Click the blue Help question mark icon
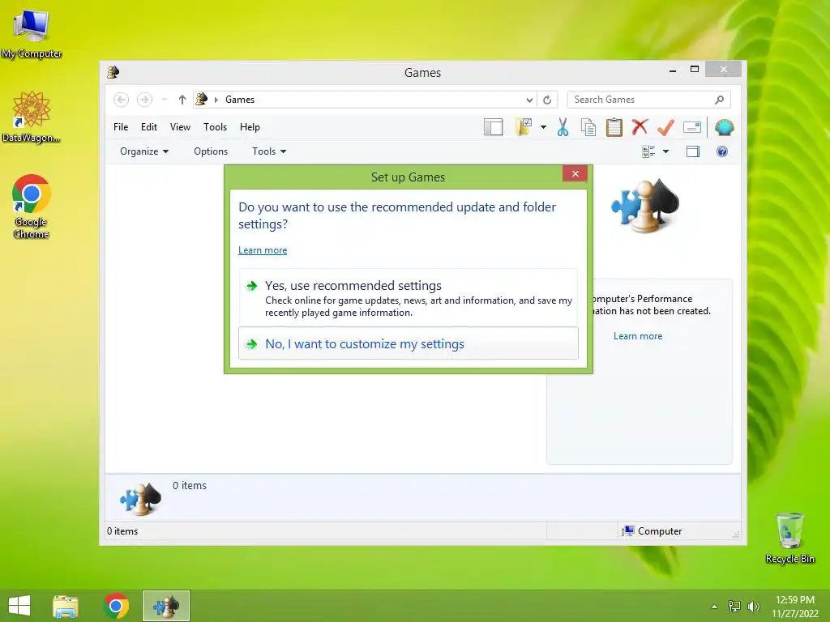This screenshot has width=830, height=622. click(x=722, y=151)
